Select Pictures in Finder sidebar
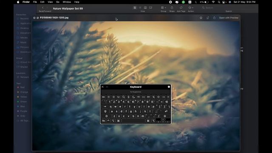Image resolution: width=272 pixels, height=153 pixels. point(23,47)
